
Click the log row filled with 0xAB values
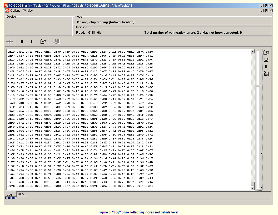click(80, 64)
